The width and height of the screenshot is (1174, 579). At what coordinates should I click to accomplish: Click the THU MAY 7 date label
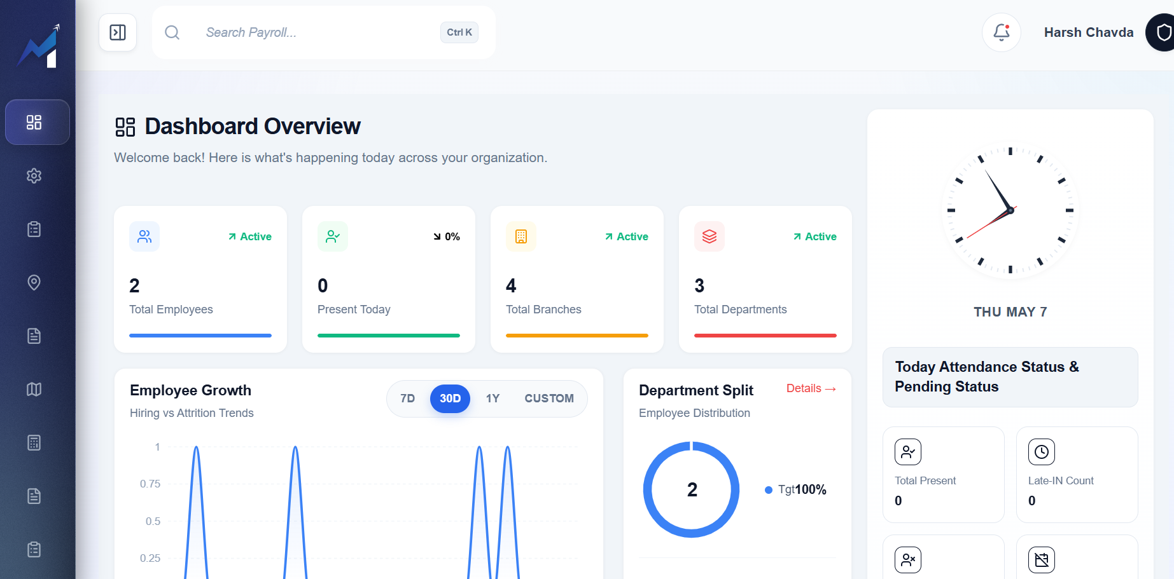1010,312
